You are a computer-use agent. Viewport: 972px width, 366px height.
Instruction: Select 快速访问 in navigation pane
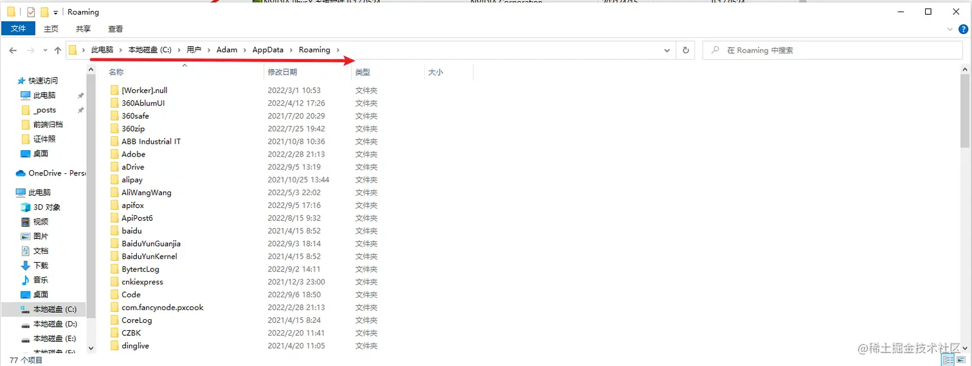pos(42,81)
